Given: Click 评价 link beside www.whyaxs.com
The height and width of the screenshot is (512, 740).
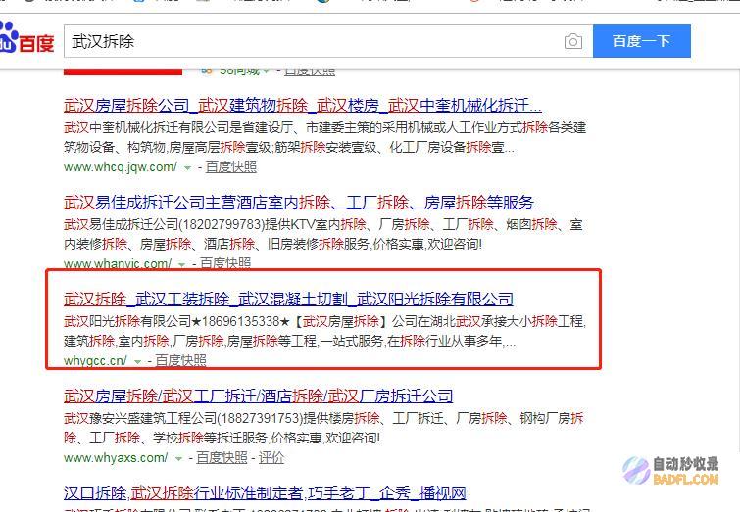Looking at the screenshot, I should (x=271, y=457).
